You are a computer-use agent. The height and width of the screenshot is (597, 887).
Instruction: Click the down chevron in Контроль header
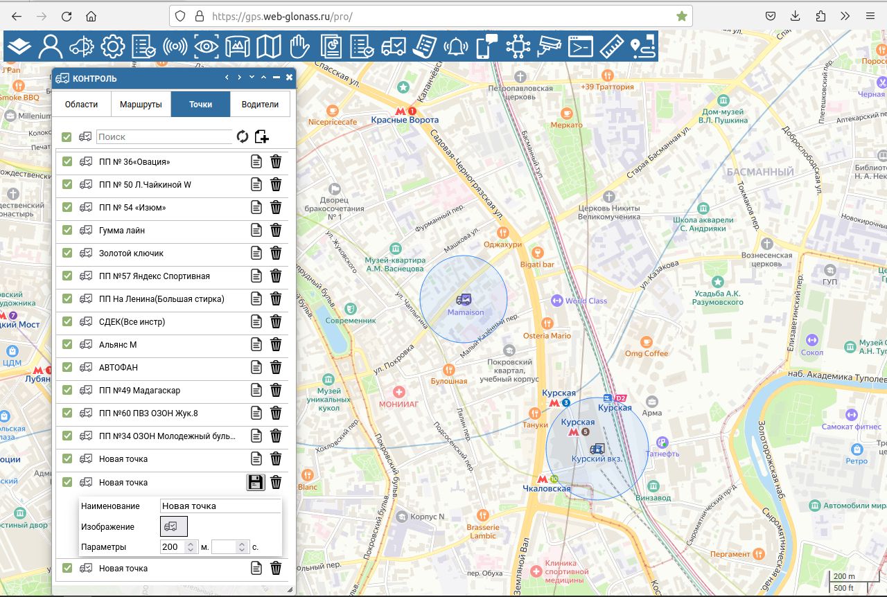tap(252, 78)
